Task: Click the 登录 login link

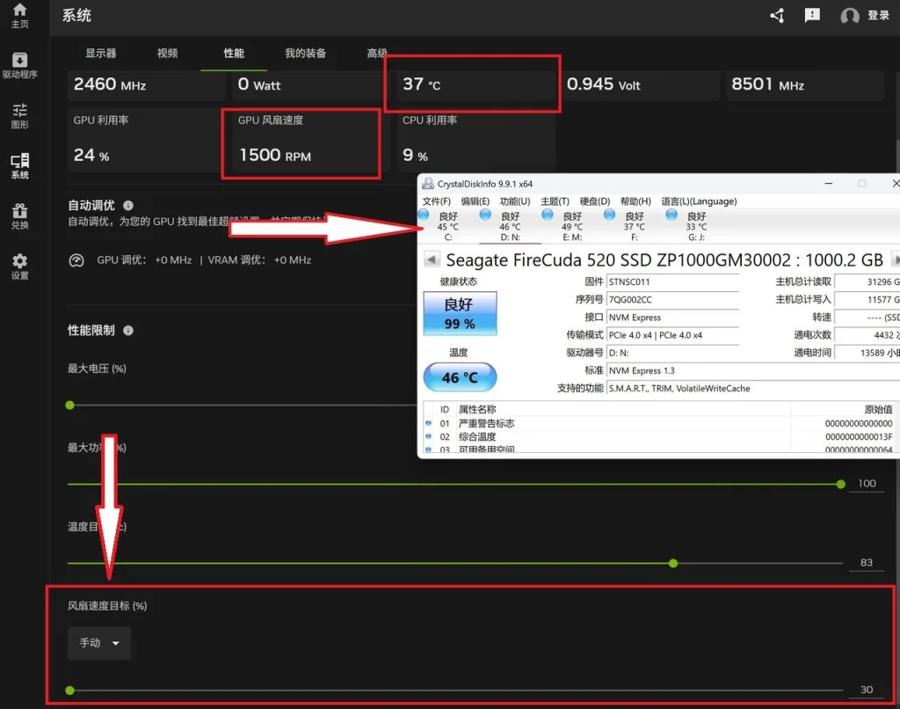Action: tap(878, 16)
